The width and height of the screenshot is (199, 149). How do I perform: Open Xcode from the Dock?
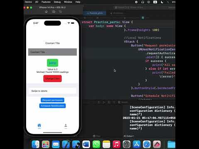[66, 144]
